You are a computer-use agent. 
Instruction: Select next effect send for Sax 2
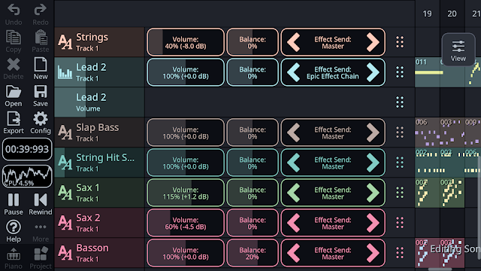[x=373, y=223]
